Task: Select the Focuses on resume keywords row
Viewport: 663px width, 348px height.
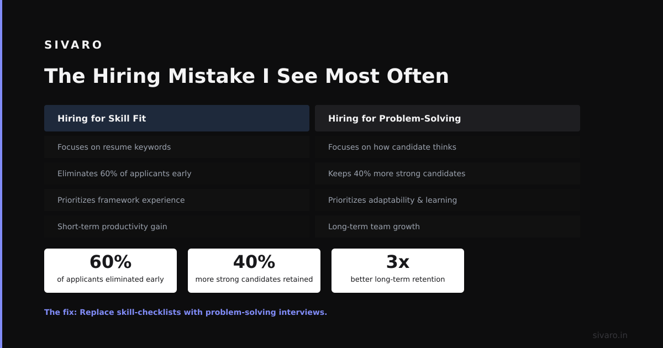Action: point(177,147)
